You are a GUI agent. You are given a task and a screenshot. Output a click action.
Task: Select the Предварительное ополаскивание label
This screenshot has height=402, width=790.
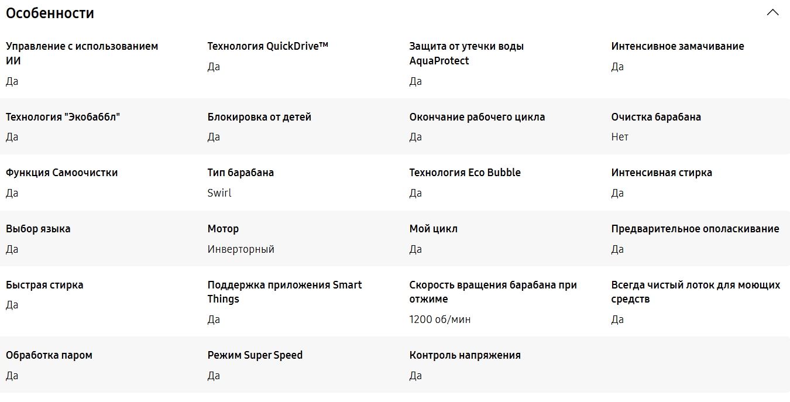point(695,229)
